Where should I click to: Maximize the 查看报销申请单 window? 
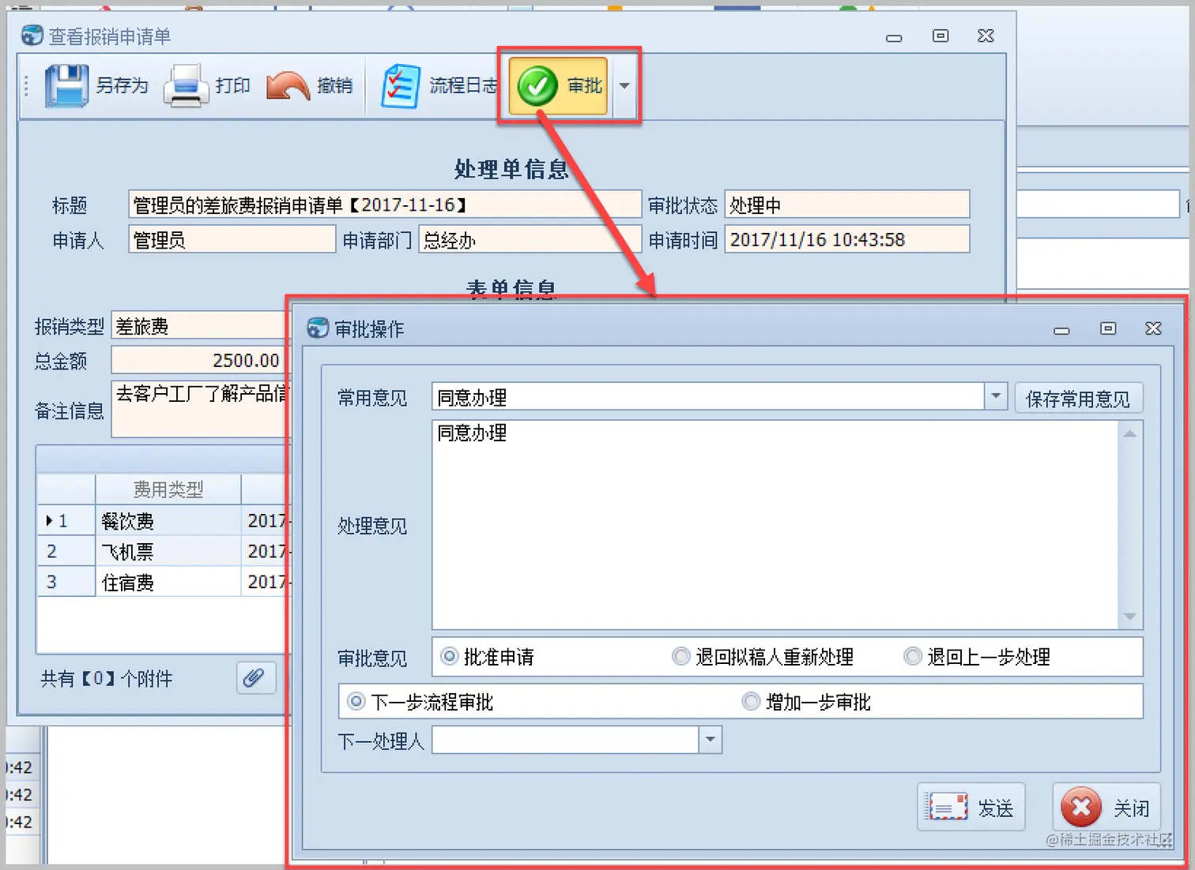pos(941,36)
